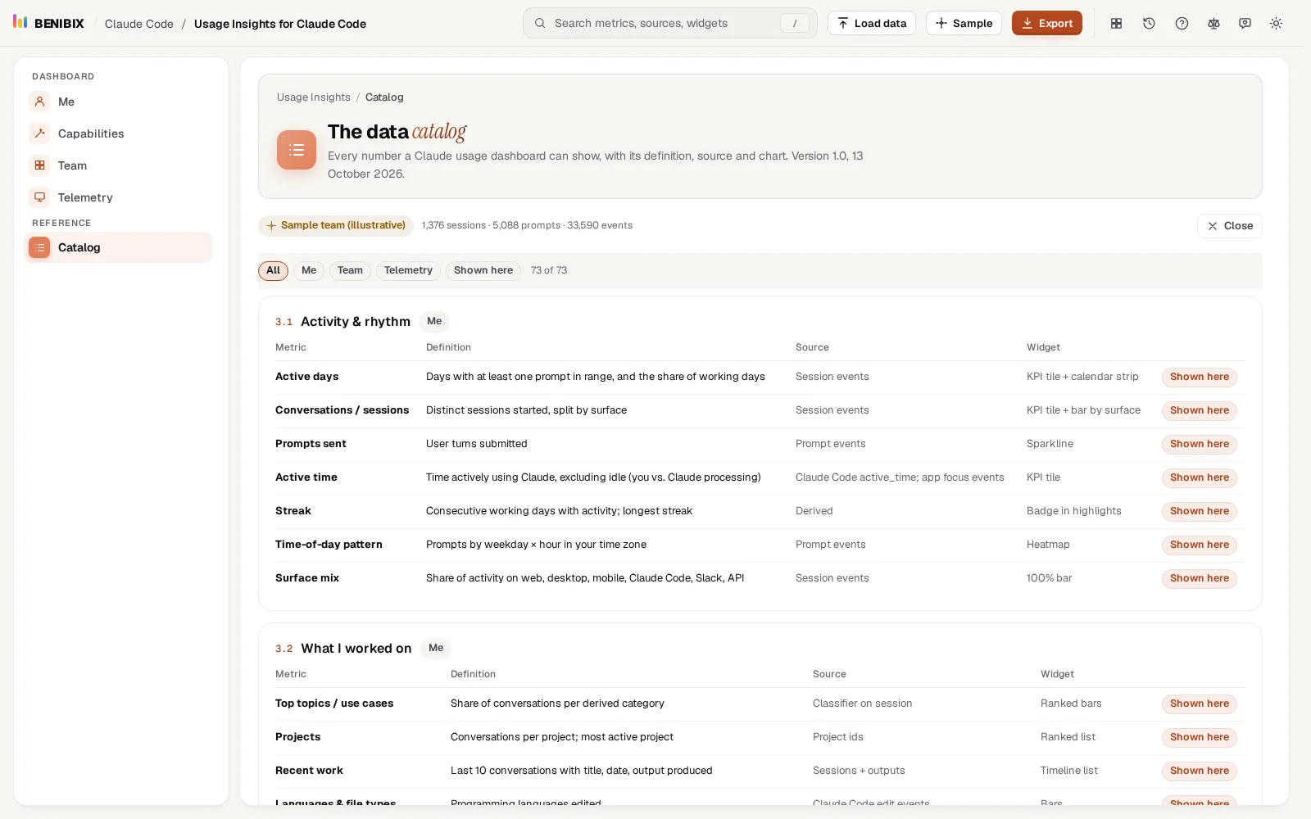Click Shown here badge for Surface mix
The image size is (1311, 819).
click(x=1200, y=578)
